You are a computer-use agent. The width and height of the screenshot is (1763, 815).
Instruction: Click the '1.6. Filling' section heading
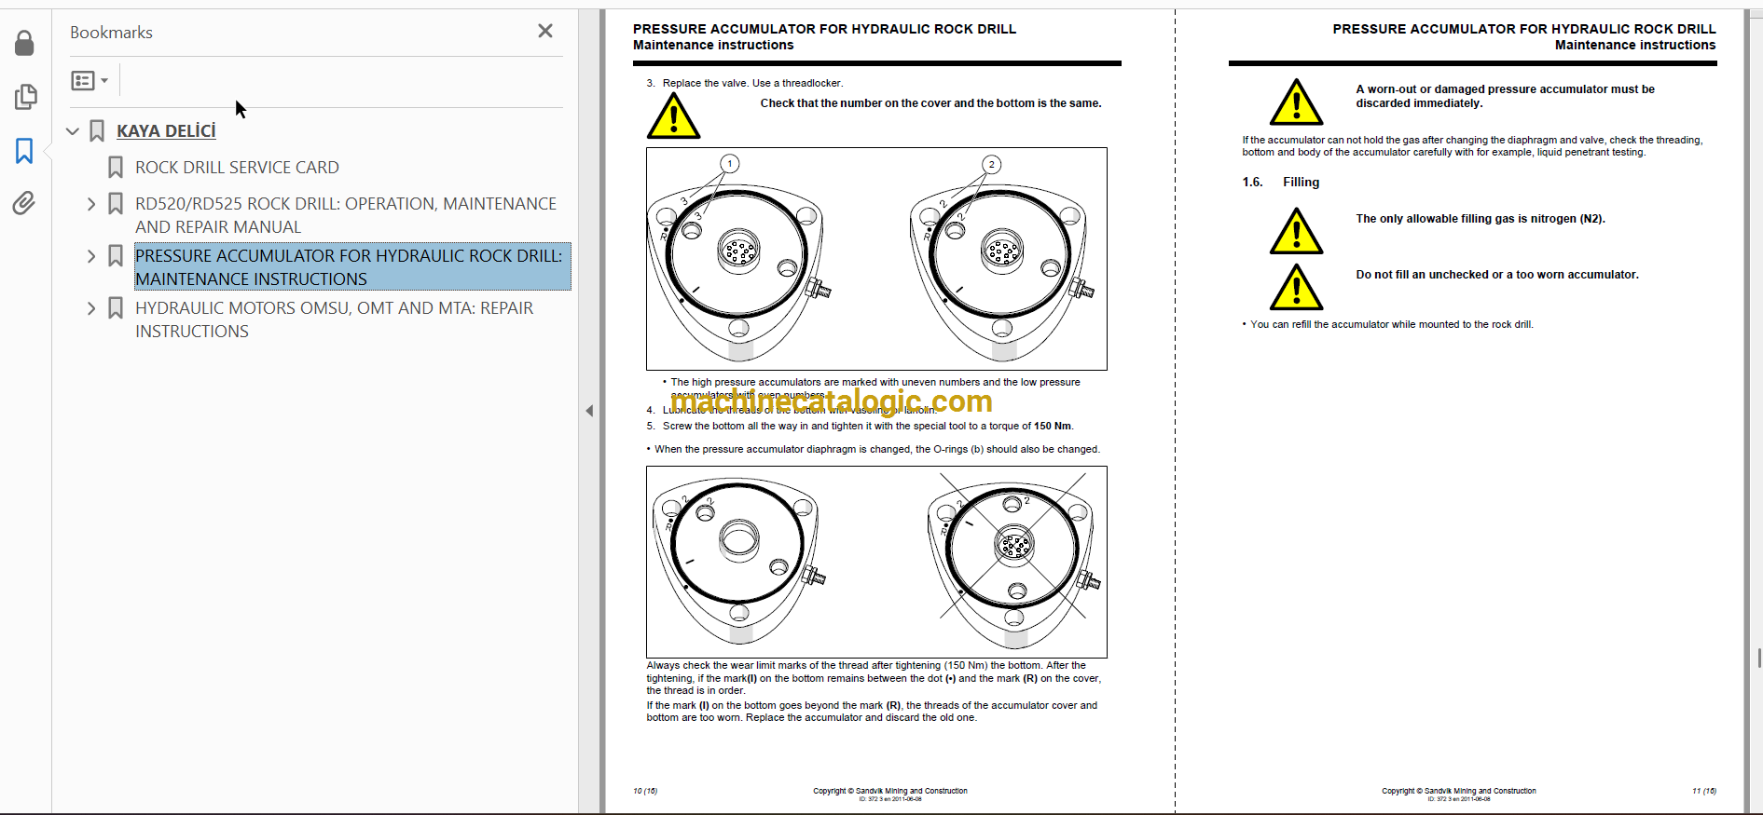click(x=1280, y=183)
